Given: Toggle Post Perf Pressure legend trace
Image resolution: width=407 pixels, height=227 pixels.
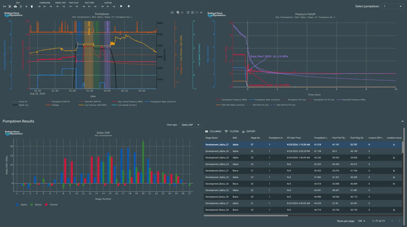Looking at the screenshot, I should pos(351,100).
